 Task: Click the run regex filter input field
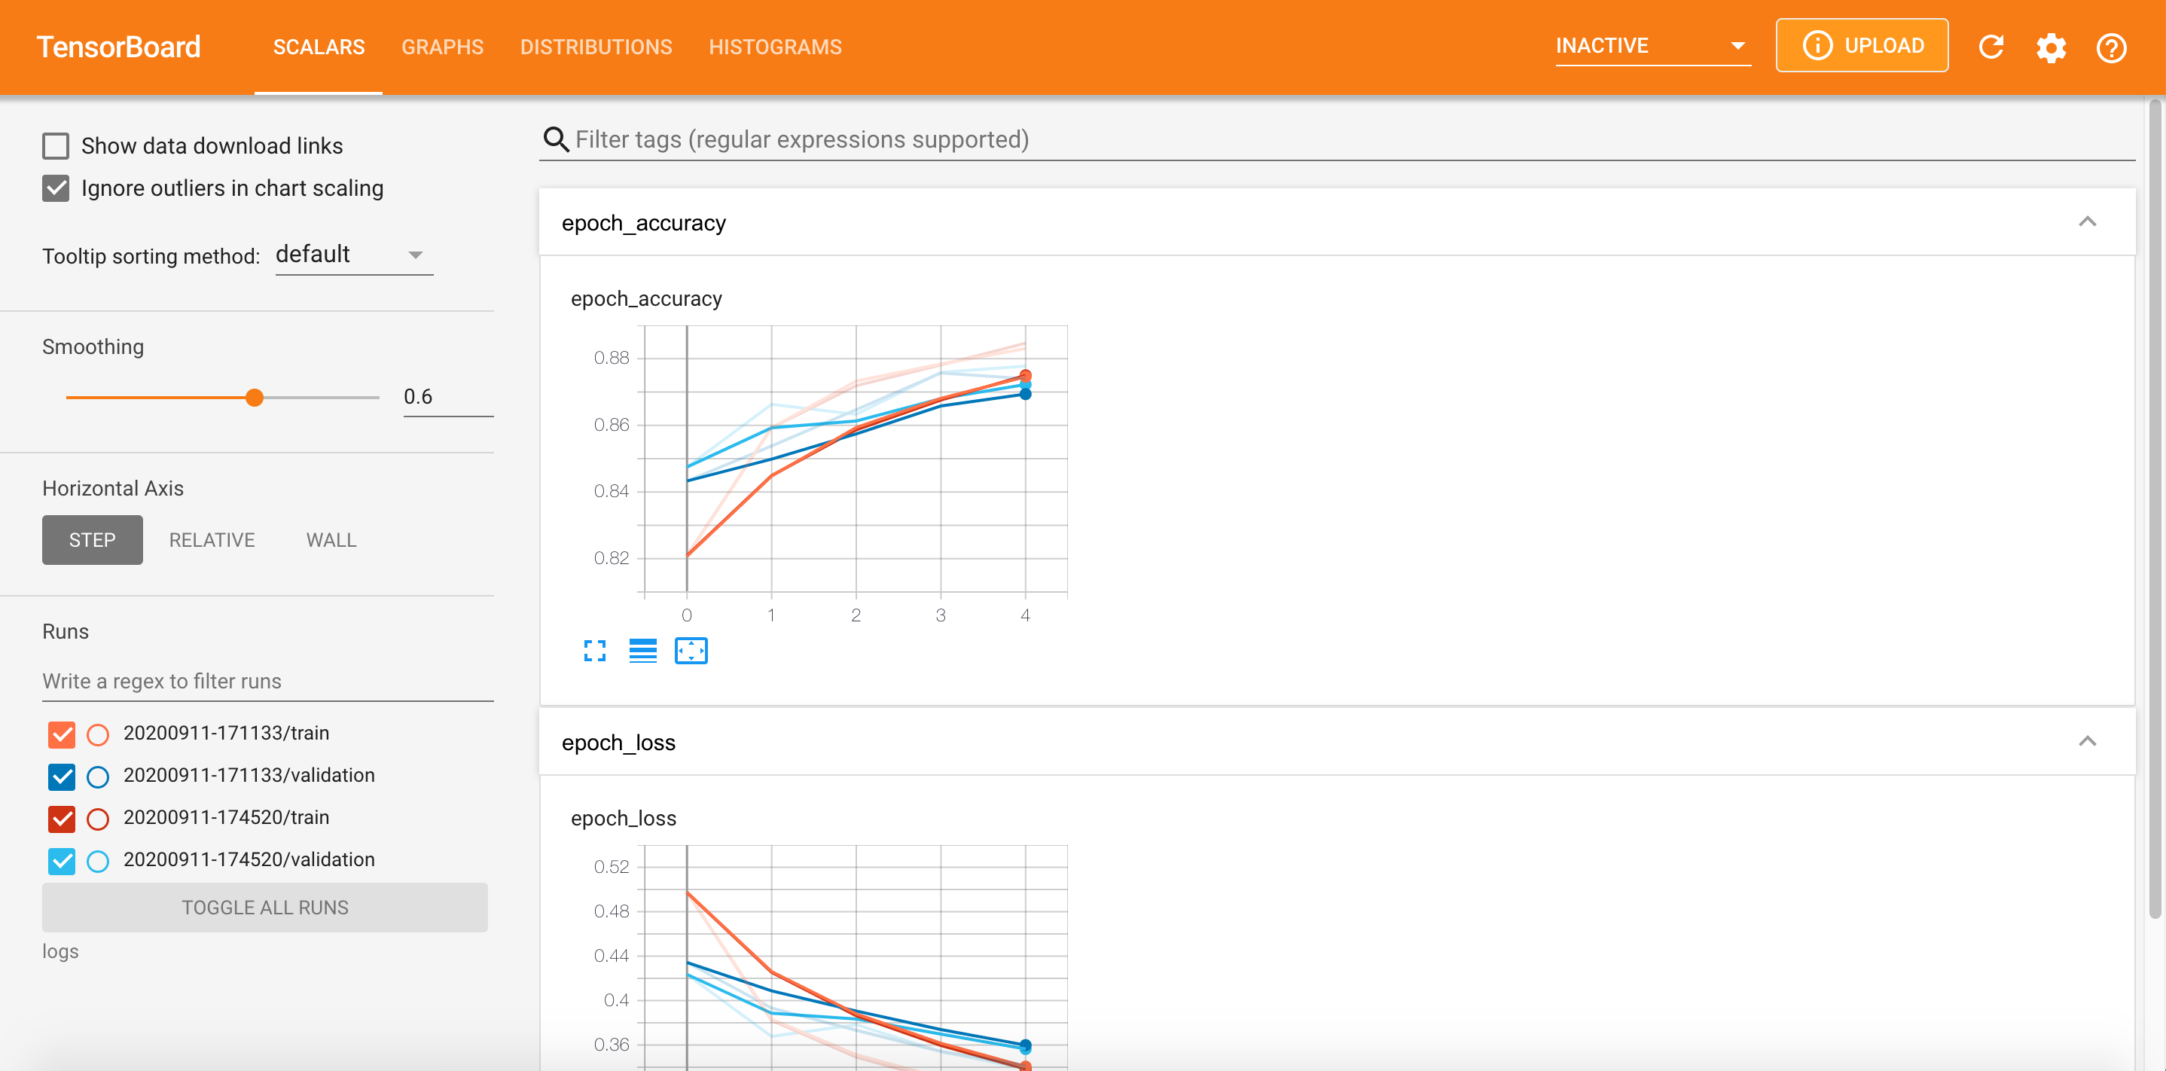pos(267,681)
